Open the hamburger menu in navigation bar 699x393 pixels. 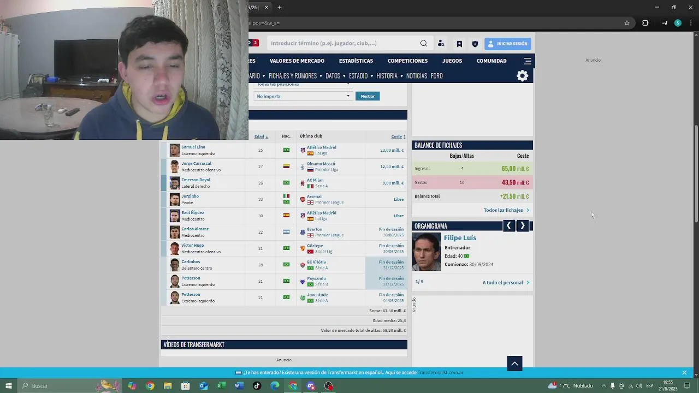(x=528, y=61)
